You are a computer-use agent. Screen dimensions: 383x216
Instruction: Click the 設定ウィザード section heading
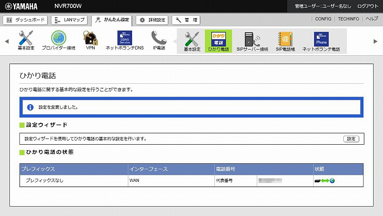click(47, 125)
